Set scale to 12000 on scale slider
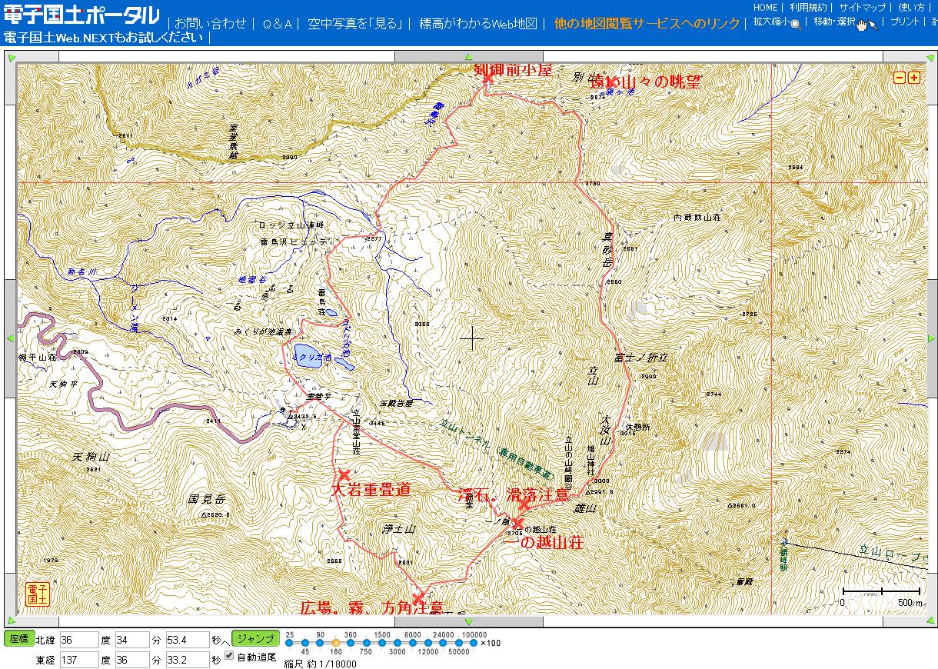The image size is (938, 669). pyautogui.click(x=427, y=642)
